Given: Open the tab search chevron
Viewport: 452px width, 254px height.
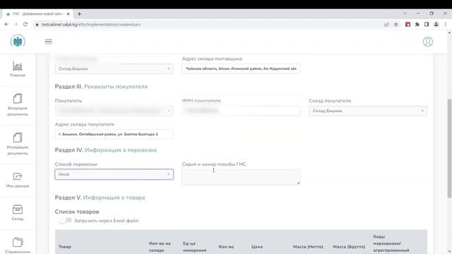Looking at the screenshot, I should click(405, 13).
